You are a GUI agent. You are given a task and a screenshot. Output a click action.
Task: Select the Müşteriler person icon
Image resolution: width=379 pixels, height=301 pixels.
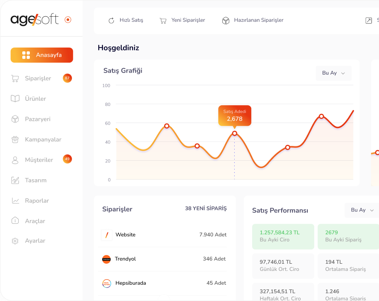[15, 160]
